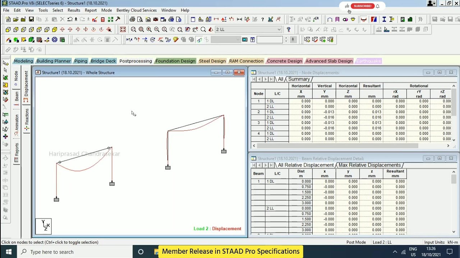Click the empty value input field in toolbar
Screen dimensions: 460x258
point(270,39)
